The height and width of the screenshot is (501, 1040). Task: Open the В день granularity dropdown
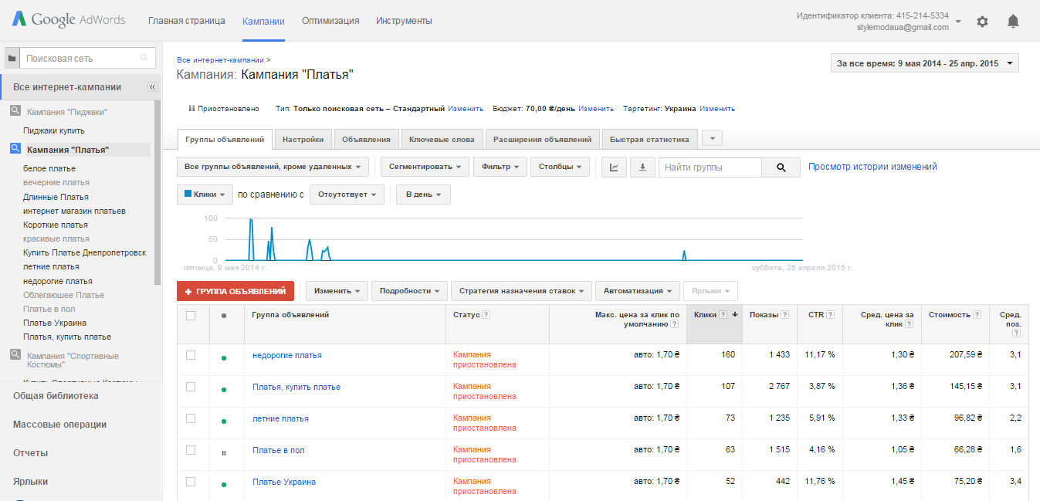(423, 195)
